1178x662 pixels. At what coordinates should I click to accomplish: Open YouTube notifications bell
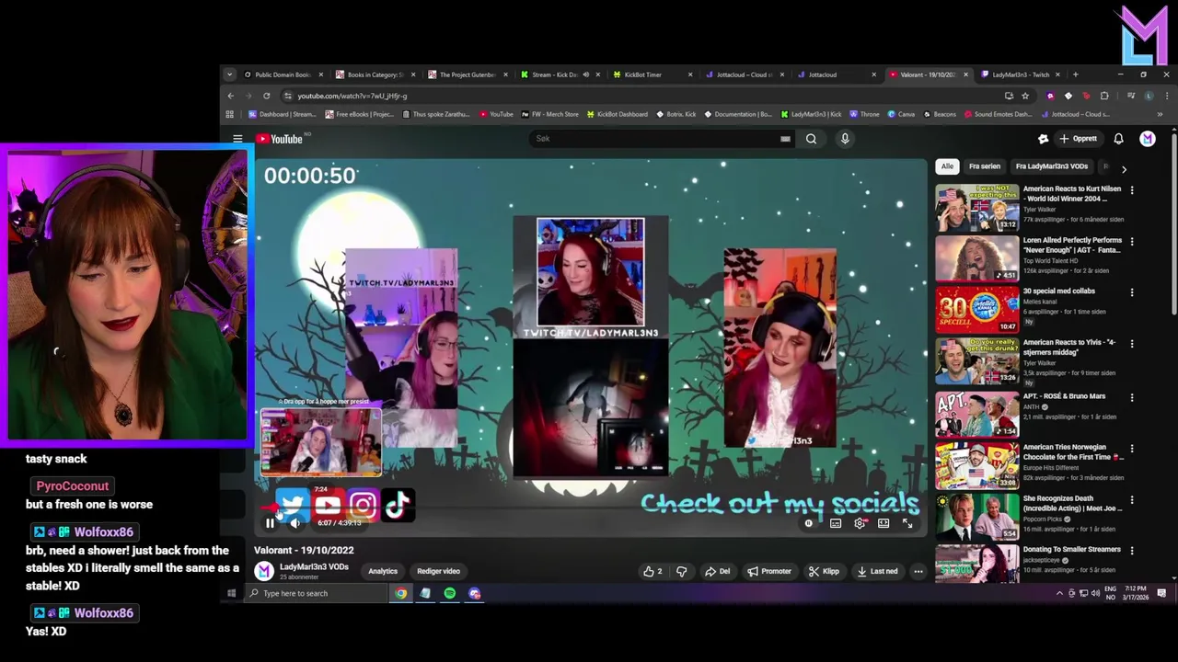(x=1118, y=139)
